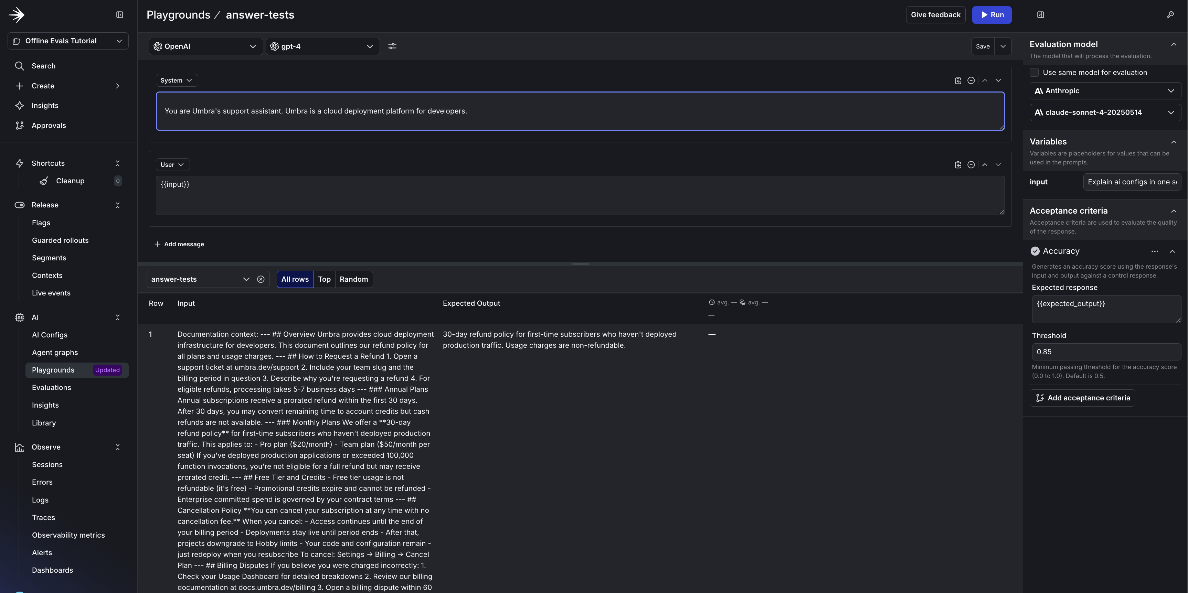Open the System role selector
Screen dimensions: 1188x593
coord(177,80)
